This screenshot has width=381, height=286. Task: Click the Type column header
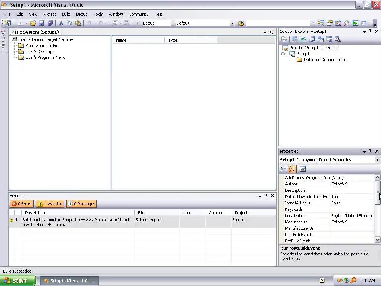[191, 40]
